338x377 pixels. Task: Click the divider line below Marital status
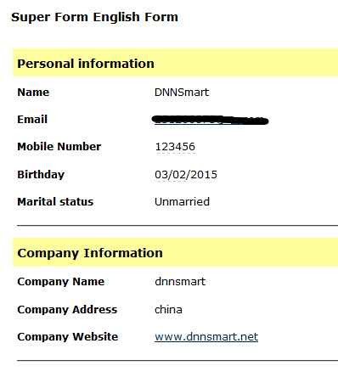click(177, 226)
